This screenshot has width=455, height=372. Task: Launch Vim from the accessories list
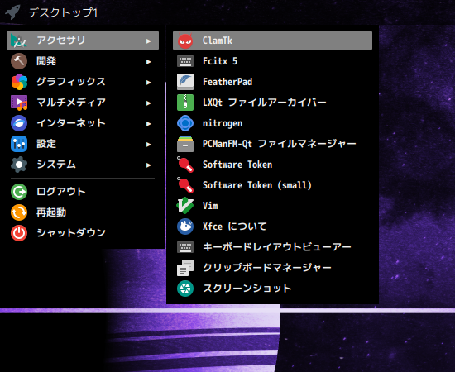pos(272,206)
